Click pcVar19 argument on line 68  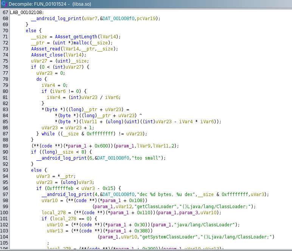(x=146, y=19)
